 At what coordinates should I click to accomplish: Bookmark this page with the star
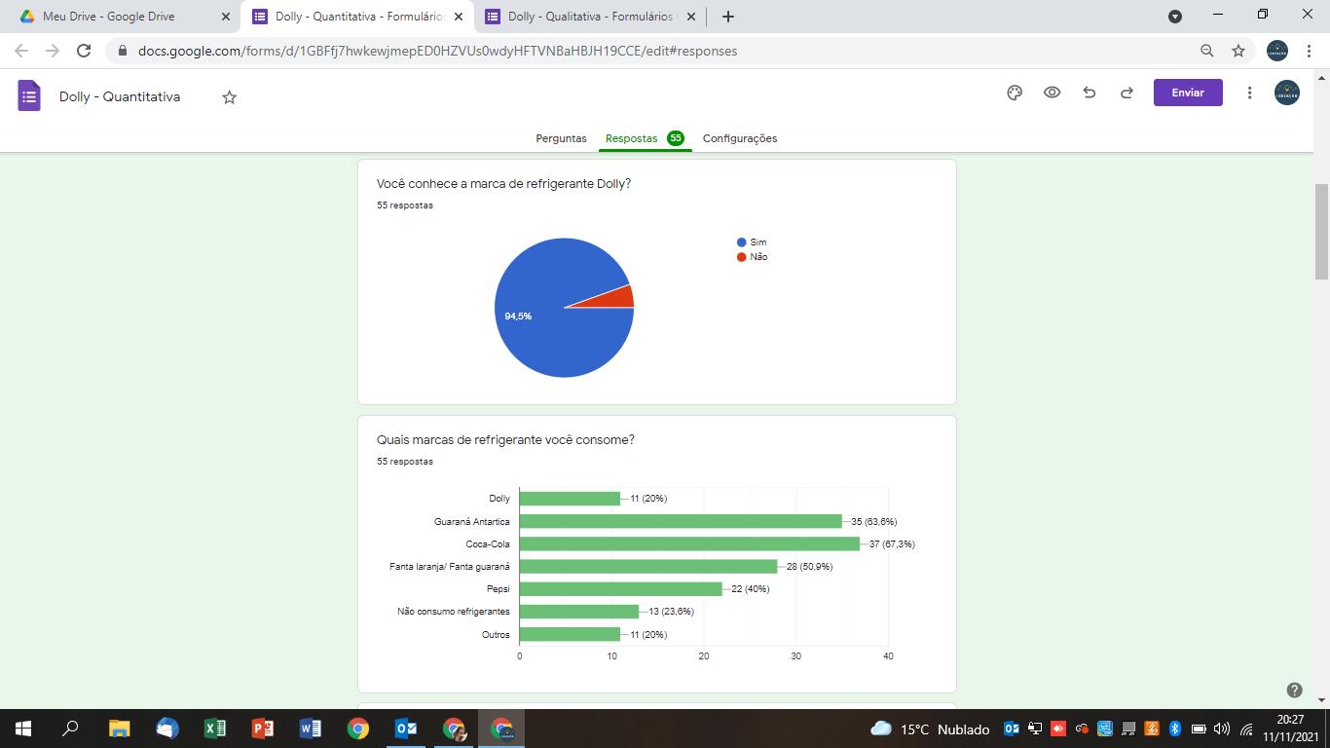tap(1238, 51)
